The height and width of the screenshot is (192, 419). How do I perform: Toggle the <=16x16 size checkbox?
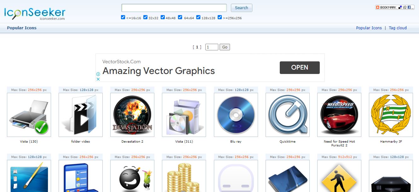123,17
